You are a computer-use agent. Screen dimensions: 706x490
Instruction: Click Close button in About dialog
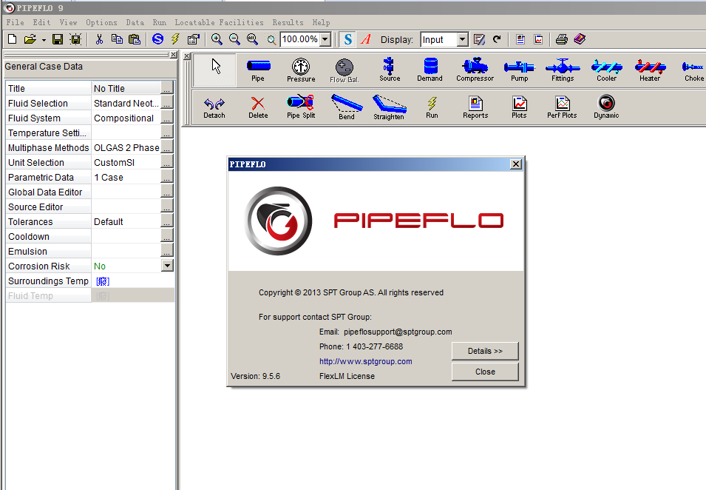[x=485, y=372]
